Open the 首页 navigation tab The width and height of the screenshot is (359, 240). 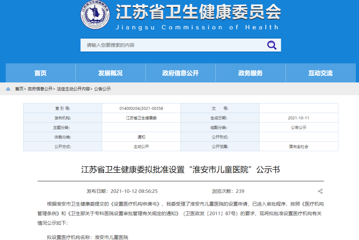point(41,73)
